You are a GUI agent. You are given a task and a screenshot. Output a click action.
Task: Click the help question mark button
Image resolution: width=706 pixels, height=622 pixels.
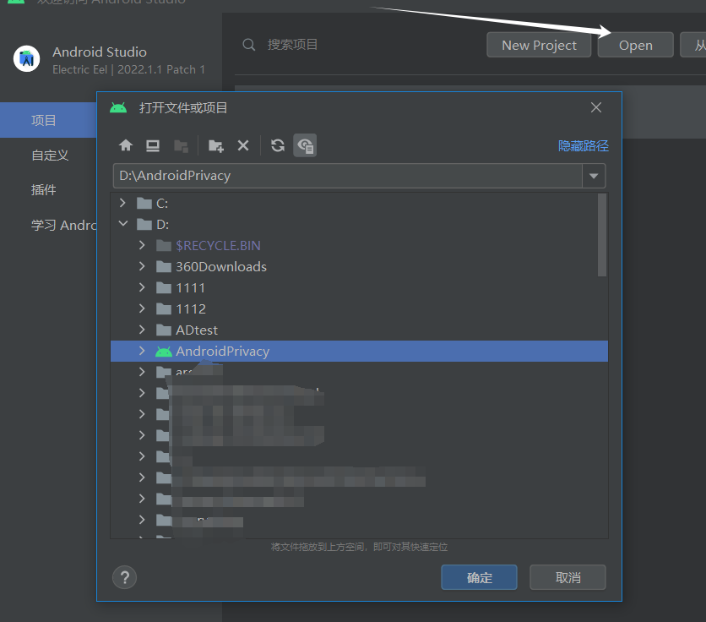coord(124,577)
